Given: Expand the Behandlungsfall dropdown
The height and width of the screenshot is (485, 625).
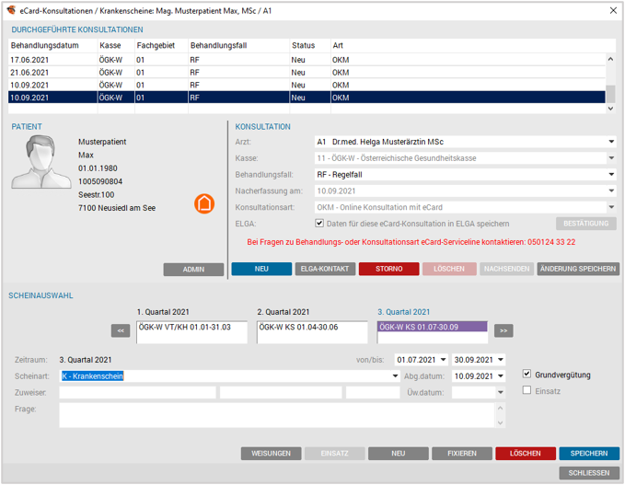Looking at the screenshot, I should pos(611,175).
